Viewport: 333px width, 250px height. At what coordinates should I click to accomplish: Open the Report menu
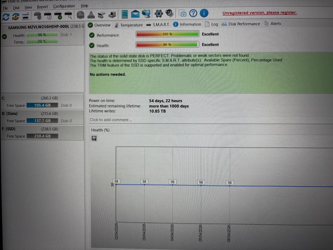[x=42, y=7]
